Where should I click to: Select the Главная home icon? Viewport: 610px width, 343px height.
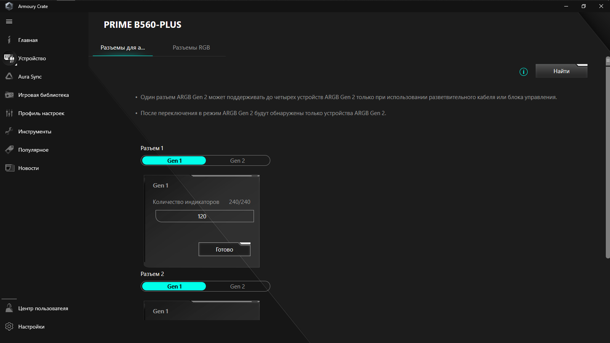click(x=9, y=40)
